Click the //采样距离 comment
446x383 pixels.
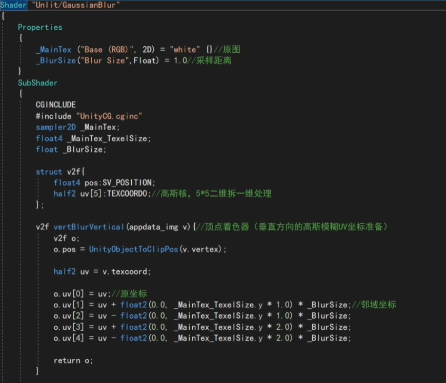point(209,60)
